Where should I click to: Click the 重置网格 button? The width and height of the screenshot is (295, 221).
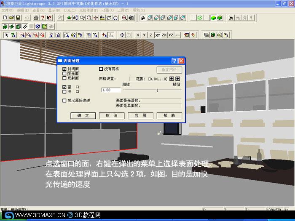pyautogui.click(x=169, y=70)
